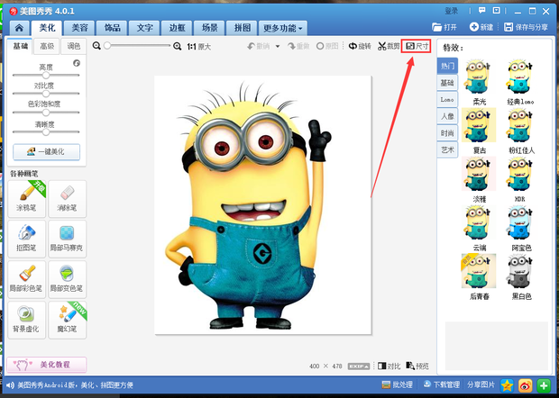This screenshot has height=398, width=559.
Task: Select the 消除笔 eraser tool
Action: click(67, 199)
